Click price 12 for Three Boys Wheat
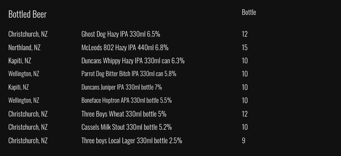Image resolution: width=341 pixels, height=156 pixels. tap(245, 114)
